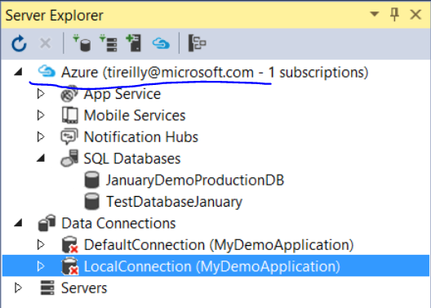431x308 pixels.
Task: Toggle auto-hide pin for Server Explorer
Action: [395, 15]
